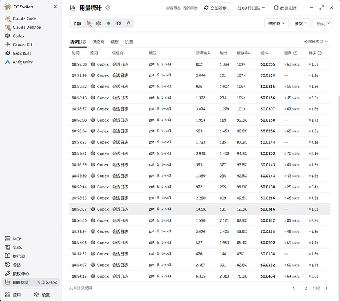
Task: Open 每 60 秒扫描 interval dropdown
Action: tap(251, 8)
